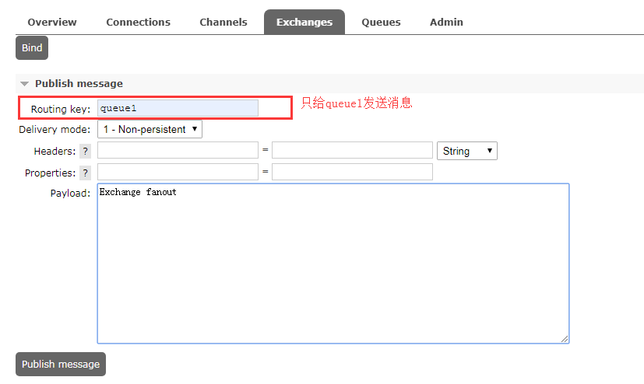Show help for Properties

pyautogui.click(x=85, y=173)
